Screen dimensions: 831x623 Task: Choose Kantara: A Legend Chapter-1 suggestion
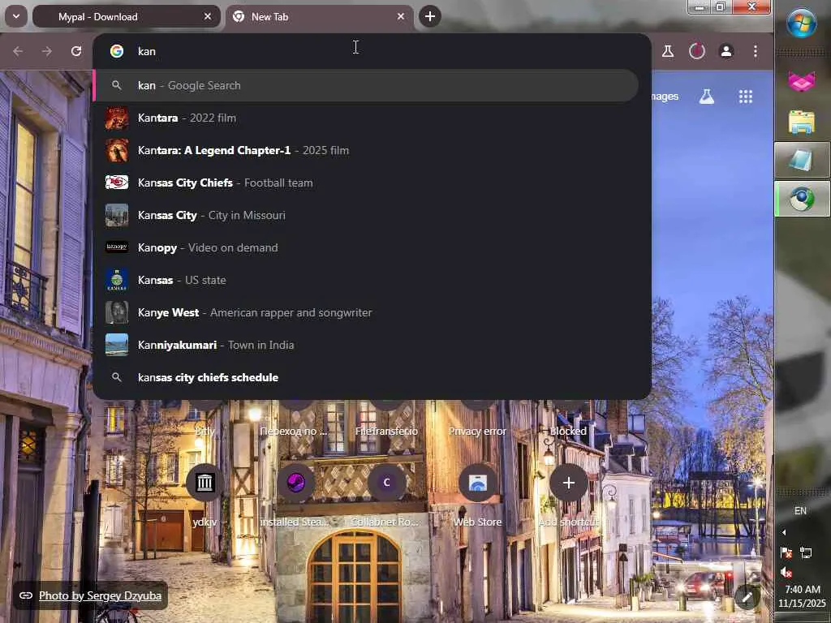point(366,150)
